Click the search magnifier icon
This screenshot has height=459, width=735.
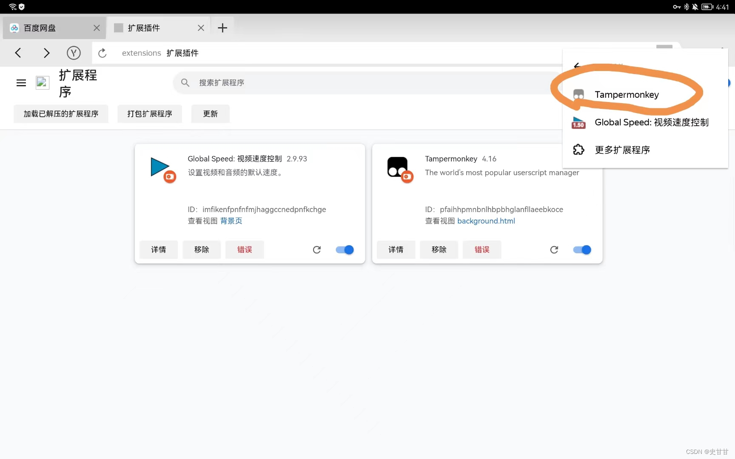[x=185, y=82]
